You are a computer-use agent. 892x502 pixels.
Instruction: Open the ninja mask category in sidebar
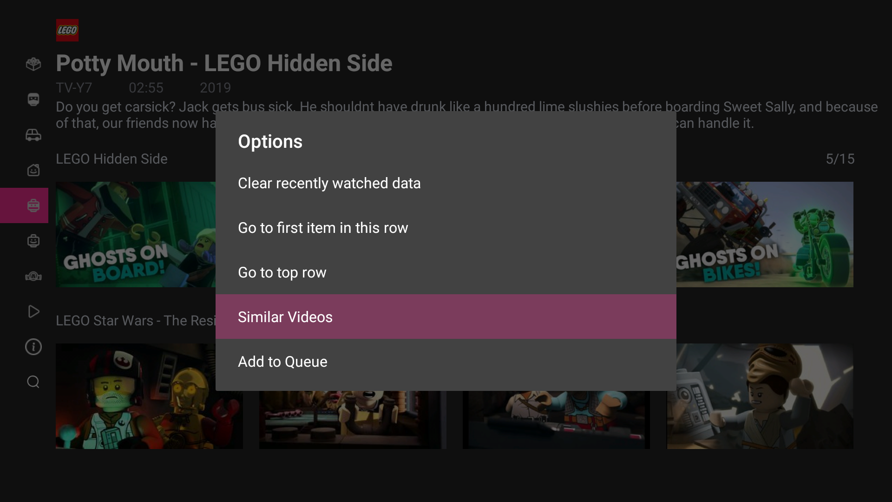point(33,99)
